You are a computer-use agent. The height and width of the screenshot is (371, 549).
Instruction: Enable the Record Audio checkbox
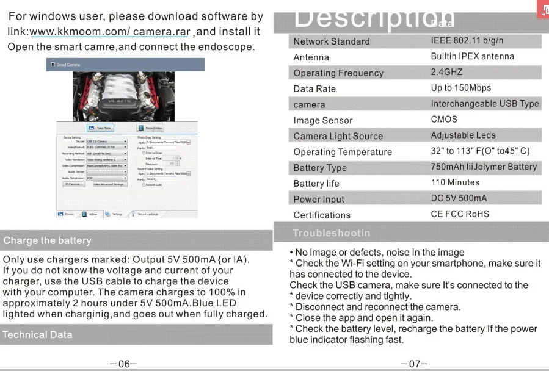tap(144, 185)
